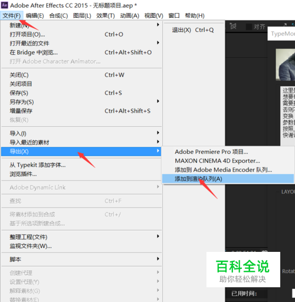
Task: Choose 浏览插件... menu entry
Action: tap(81, 174)
